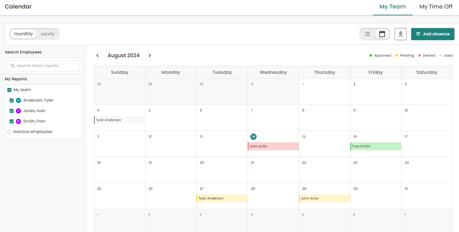Switch to list view icon
The width and height of the screenshot is (459, 232).
tap(367, 34)
